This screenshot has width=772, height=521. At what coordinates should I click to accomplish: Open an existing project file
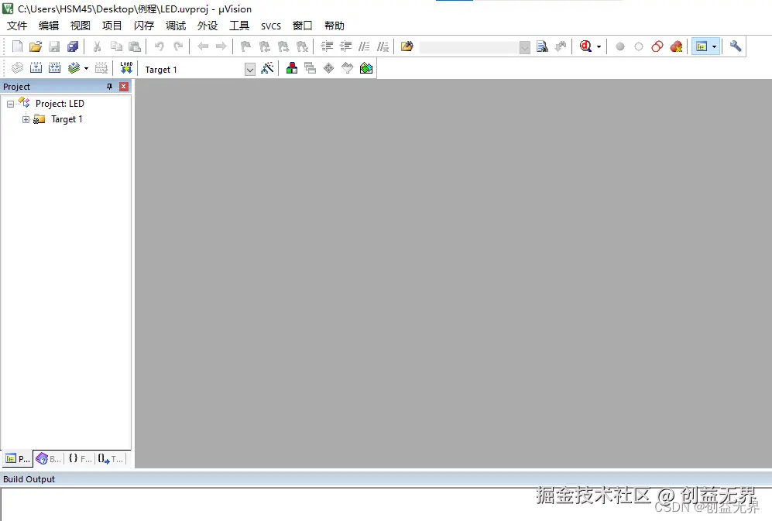point(36,46)
